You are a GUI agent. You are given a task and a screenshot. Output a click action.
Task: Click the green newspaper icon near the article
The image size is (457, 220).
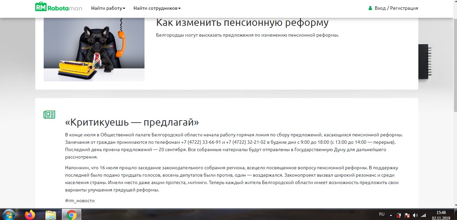49,115
